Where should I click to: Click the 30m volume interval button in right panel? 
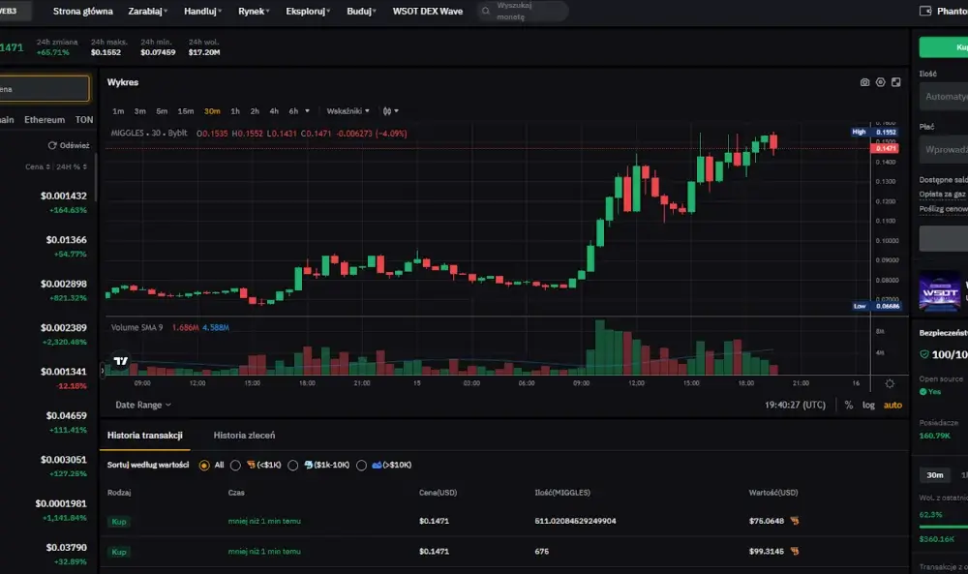(x=935, y=474)
